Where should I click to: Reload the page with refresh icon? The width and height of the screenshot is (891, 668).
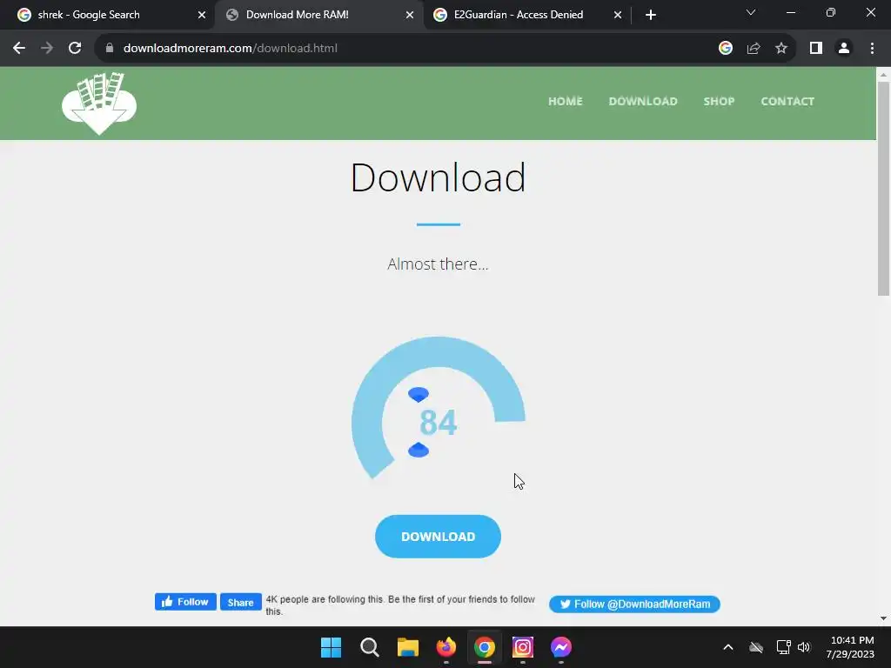[75, 49]
